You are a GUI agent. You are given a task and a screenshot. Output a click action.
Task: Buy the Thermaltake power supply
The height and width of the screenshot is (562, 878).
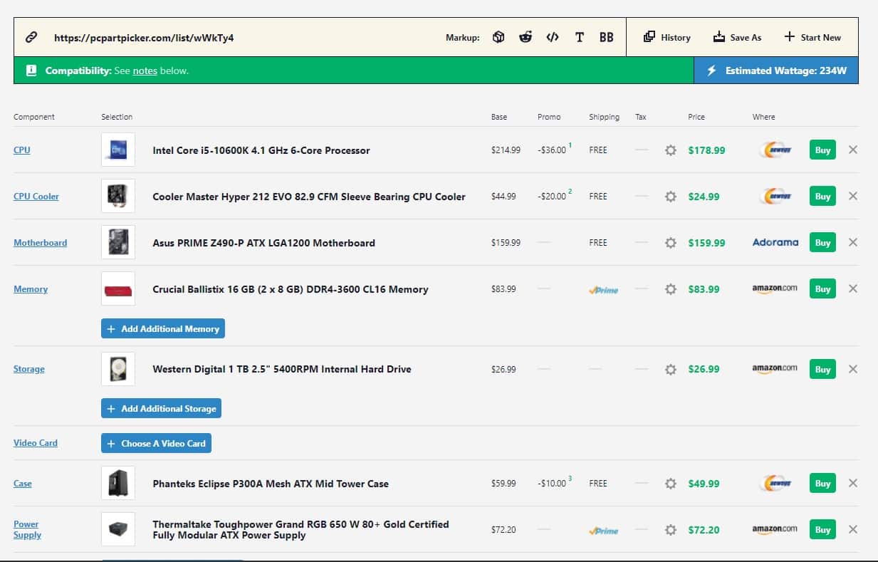(x=822, y=529)
